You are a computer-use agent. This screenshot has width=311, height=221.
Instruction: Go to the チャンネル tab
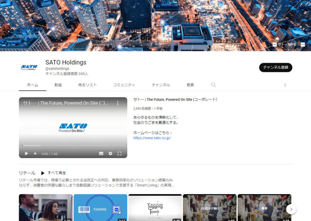pos(161,85)
